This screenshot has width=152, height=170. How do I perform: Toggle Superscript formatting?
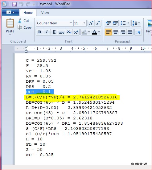[x=76, y=32]
